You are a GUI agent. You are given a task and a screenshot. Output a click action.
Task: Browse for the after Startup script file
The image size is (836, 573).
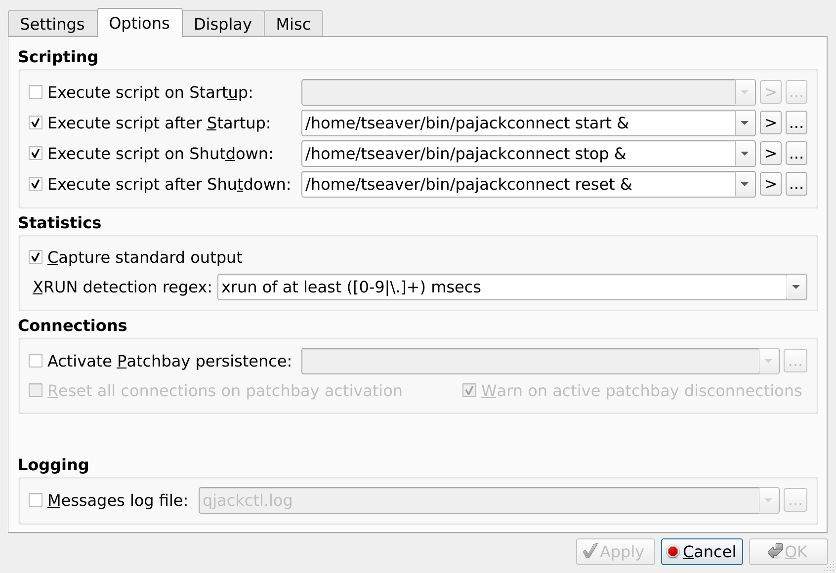coord(796,123)
